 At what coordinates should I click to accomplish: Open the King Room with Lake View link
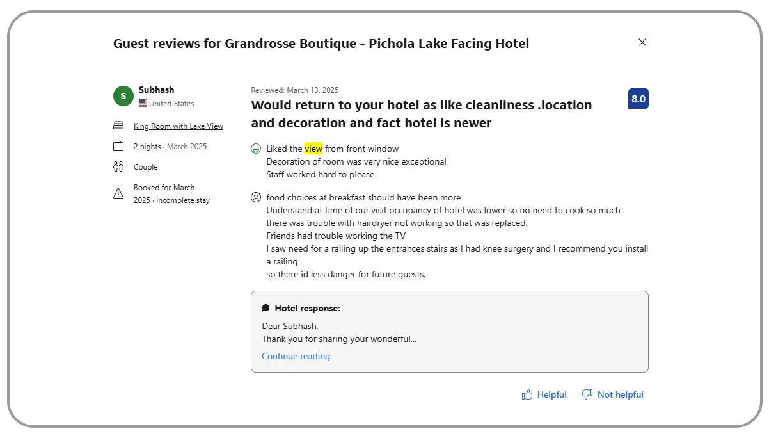click(x=178, y=126)
